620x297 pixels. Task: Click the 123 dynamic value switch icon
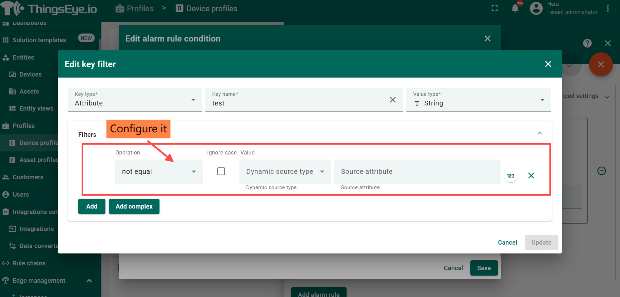(x=510, y=176)
